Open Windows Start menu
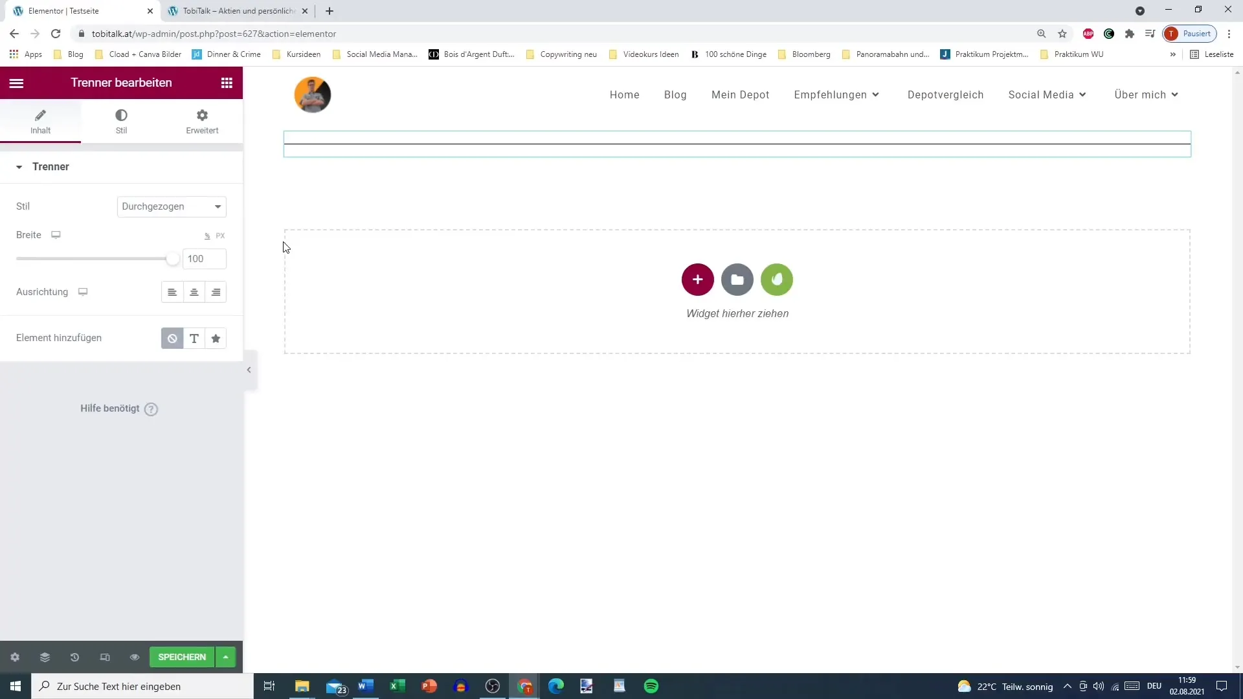 [16, 686]
